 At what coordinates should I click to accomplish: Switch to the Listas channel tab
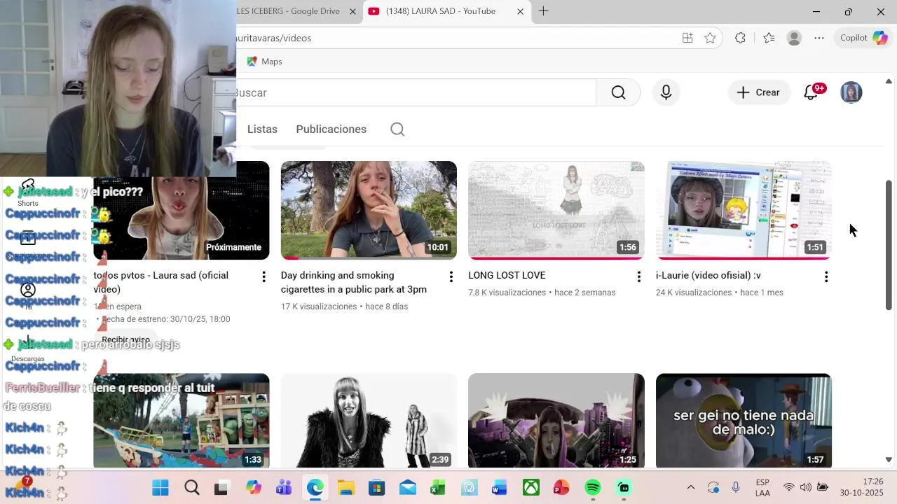262,129
